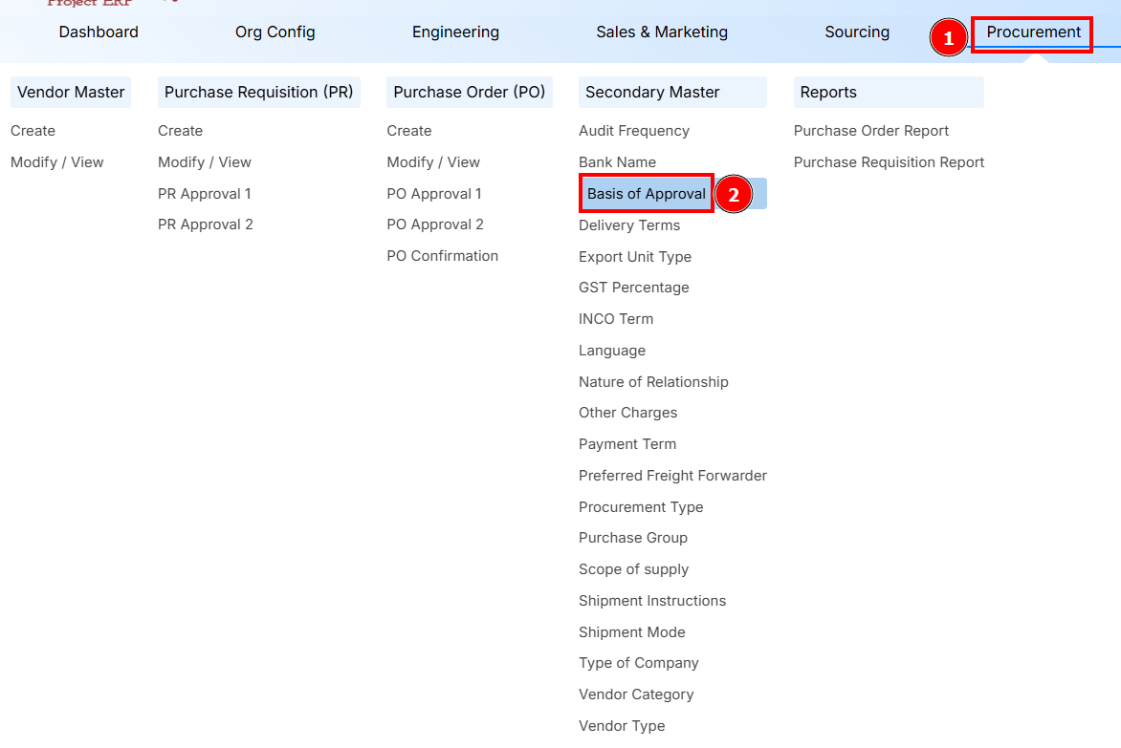This screenshot has width=1121, height=748.
Task: Open PO Confirmation
Action: point(442,256)
